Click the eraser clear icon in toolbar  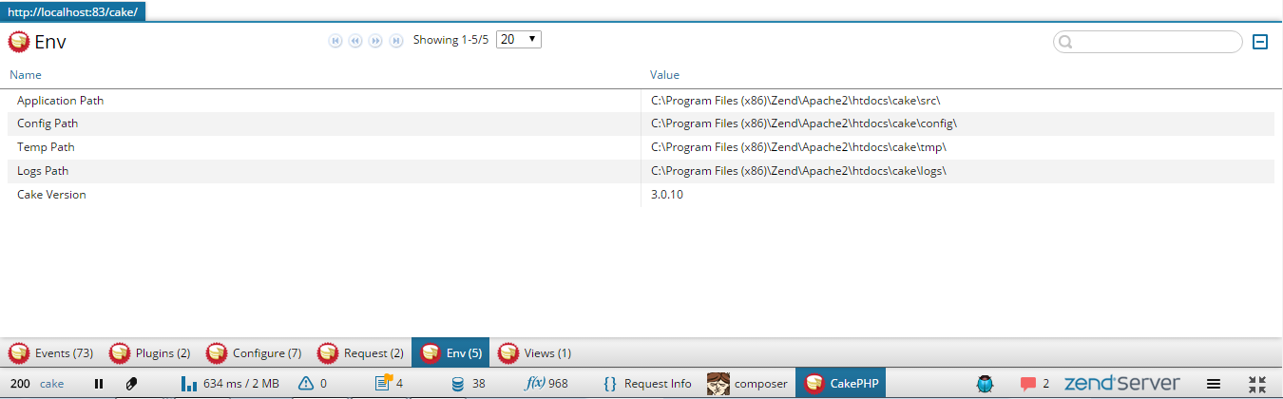click(132, 384)
